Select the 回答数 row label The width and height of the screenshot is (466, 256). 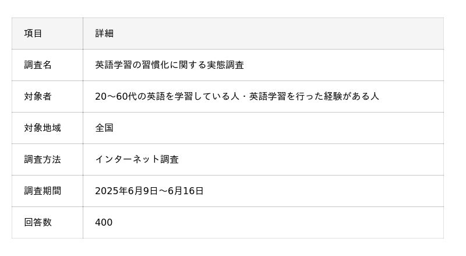pyautogui.click(x=38, y=222)
